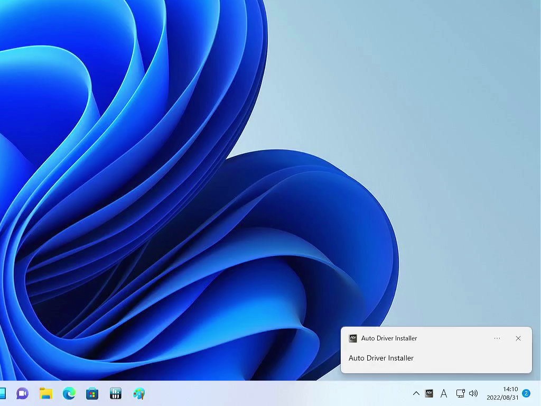Screen dimensions: 541x406
Task: Open the Microsoft Teams Chat taskbar icon
Action: [x=22, y=393]
